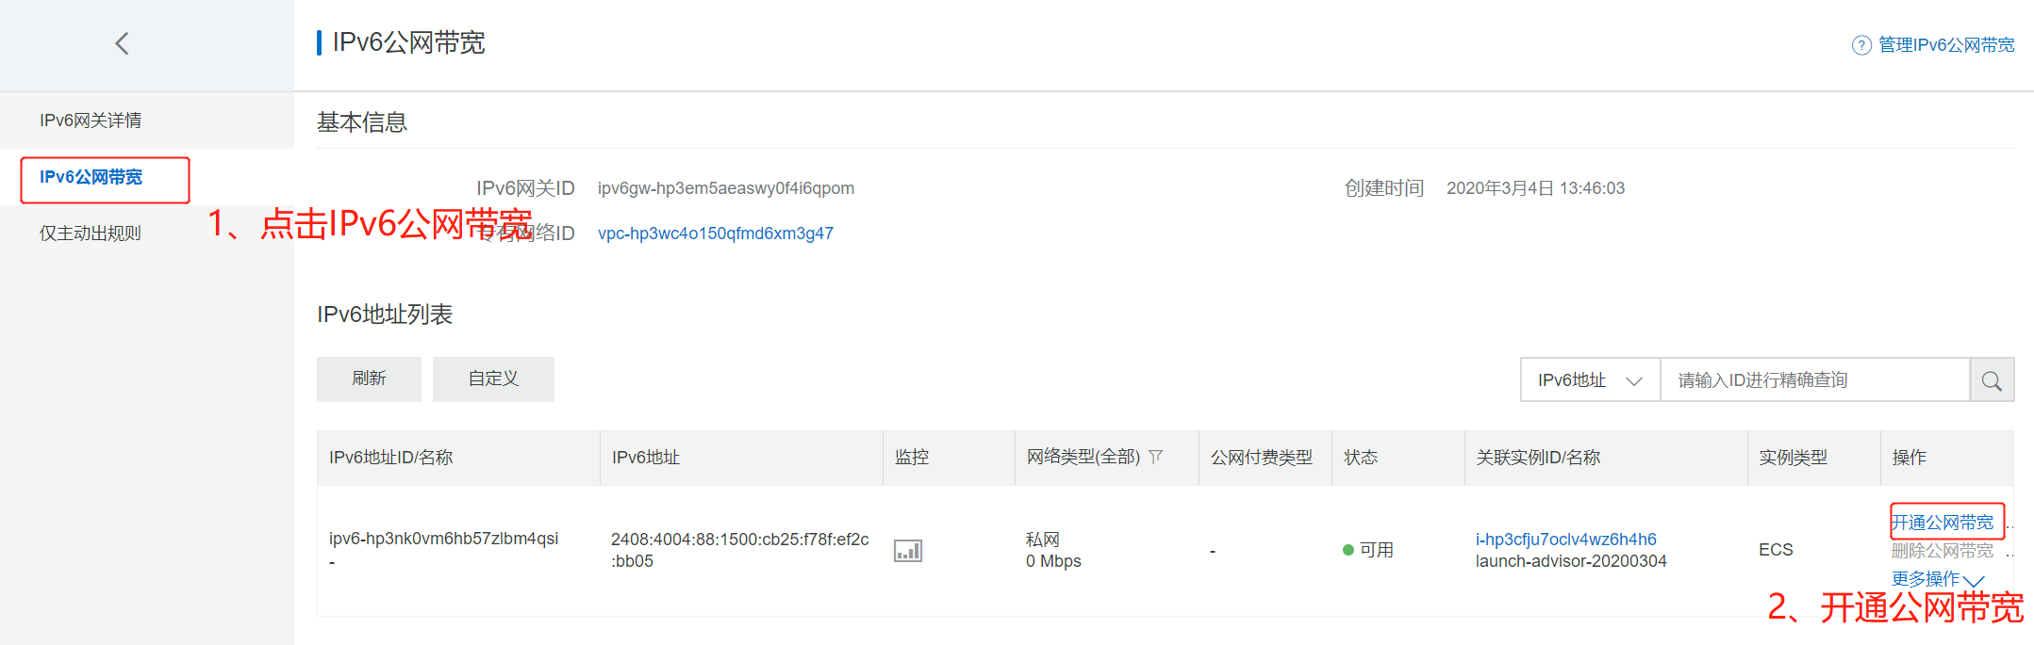Click the ECS instance type cell

click(1776, 550)
